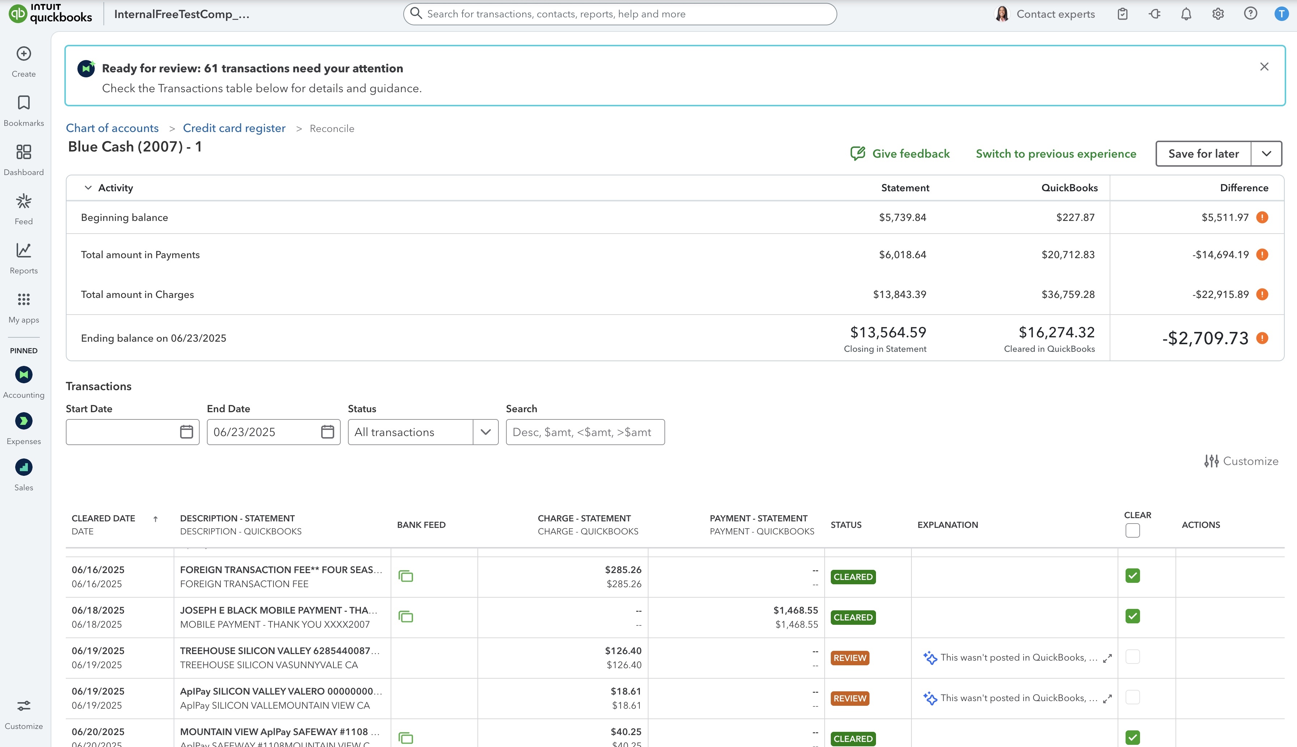
Task: Uncheck clear box for MOUNTAIN VIEW SAFEWAY row
Action: (1132, 738)
